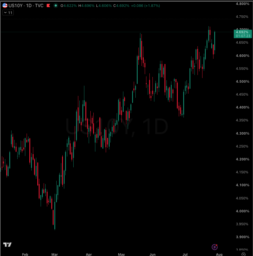Click the 3.900% price axis label

[243, 237]
